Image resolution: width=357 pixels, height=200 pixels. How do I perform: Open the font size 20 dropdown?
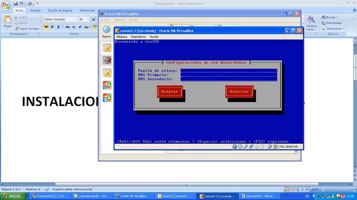(x=88, y=19)
